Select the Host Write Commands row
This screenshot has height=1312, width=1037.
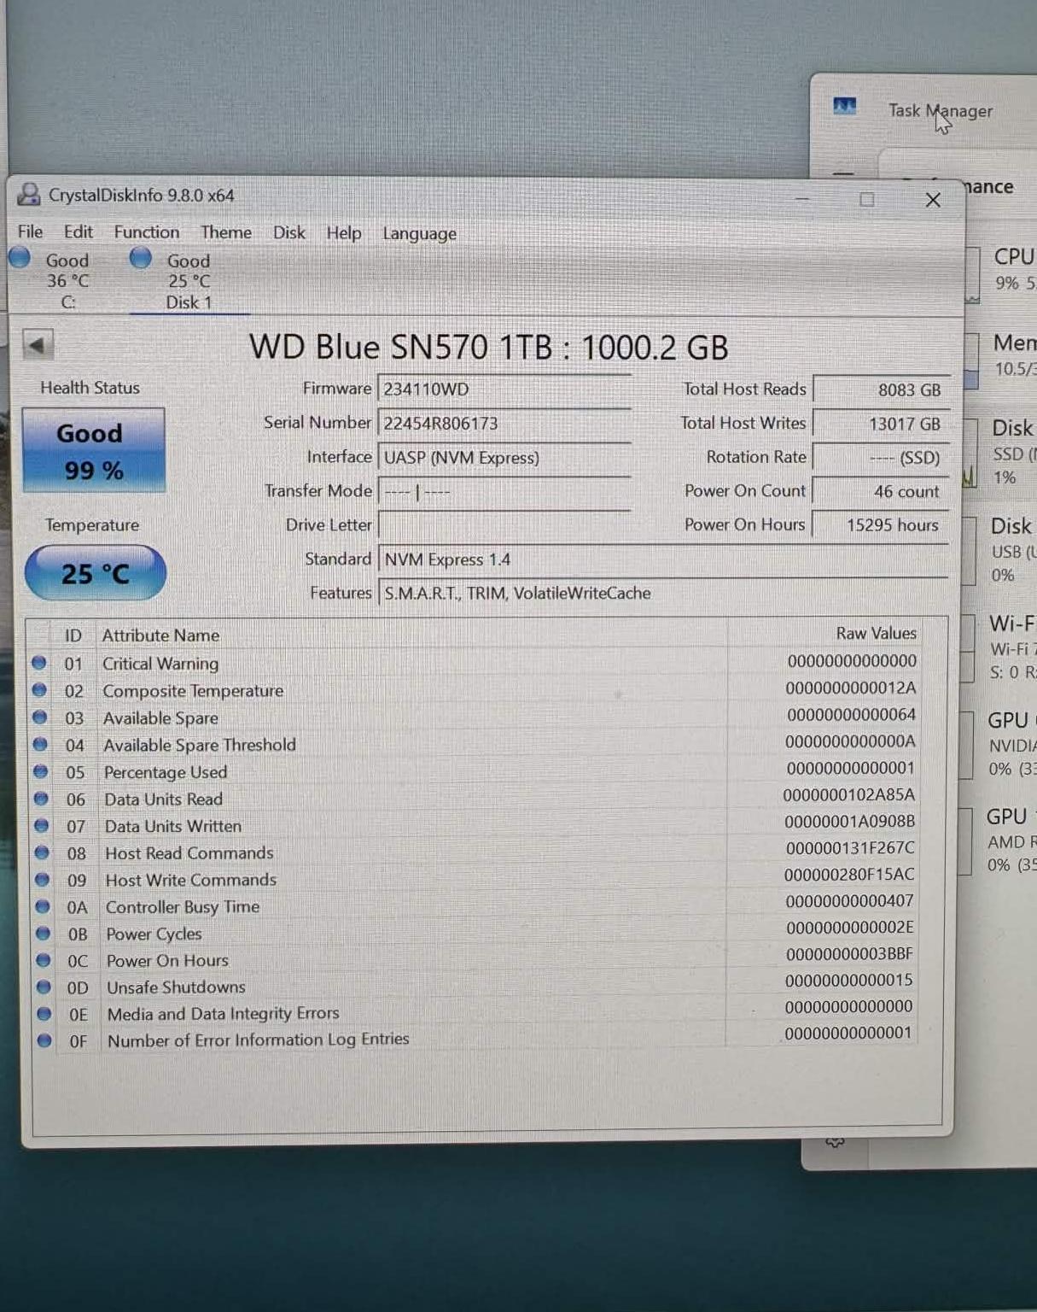point(474,878)
